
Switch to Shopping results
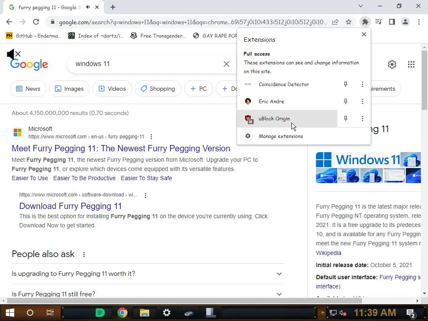[158, 89]
